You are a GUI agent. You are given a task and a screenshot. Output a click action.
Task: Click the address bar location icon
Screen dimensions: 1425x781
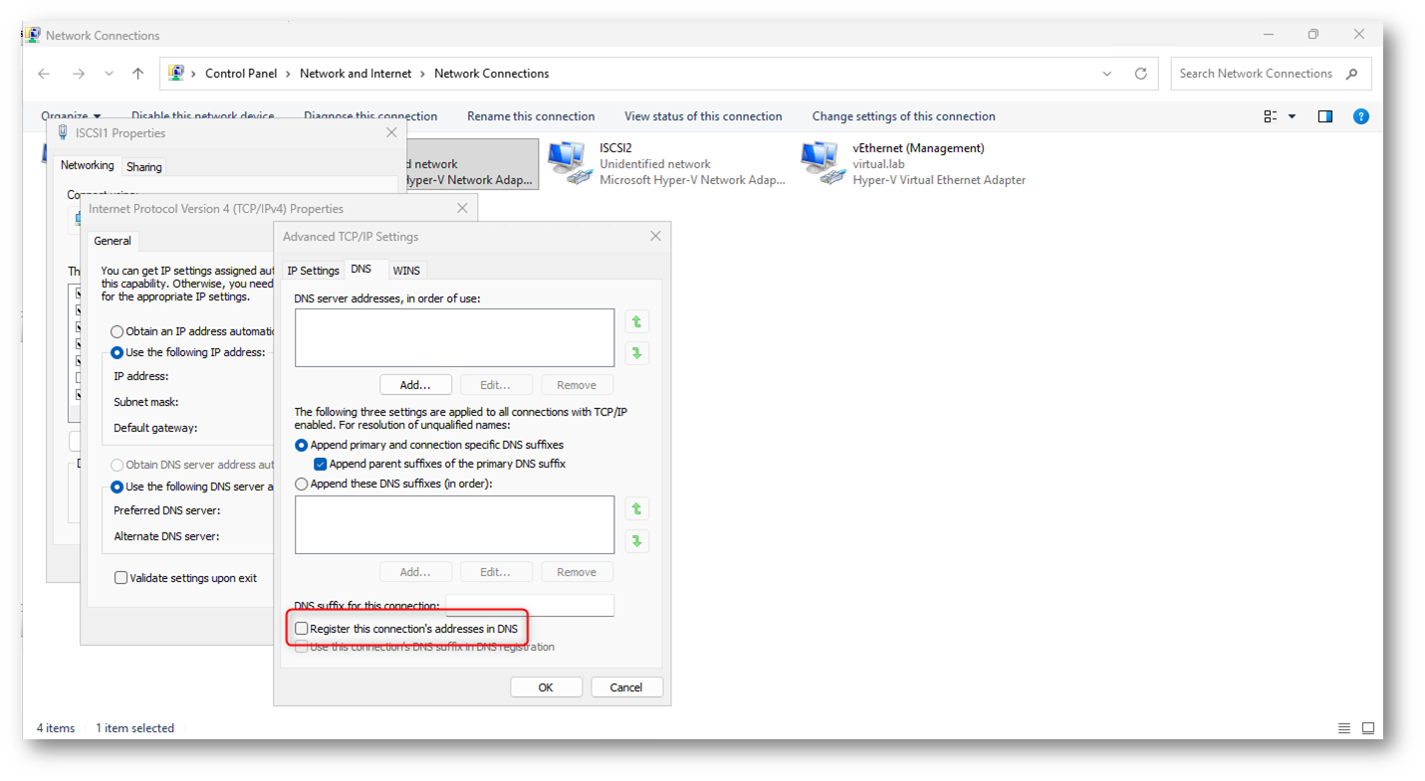176,74
